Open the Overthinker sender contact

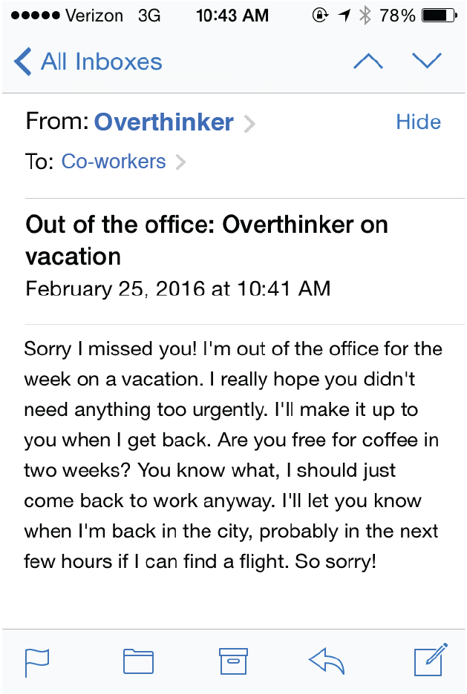164,122
